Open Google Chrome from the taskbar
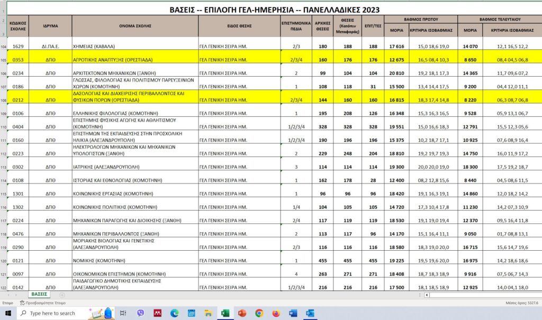 [x=259, y=313]
